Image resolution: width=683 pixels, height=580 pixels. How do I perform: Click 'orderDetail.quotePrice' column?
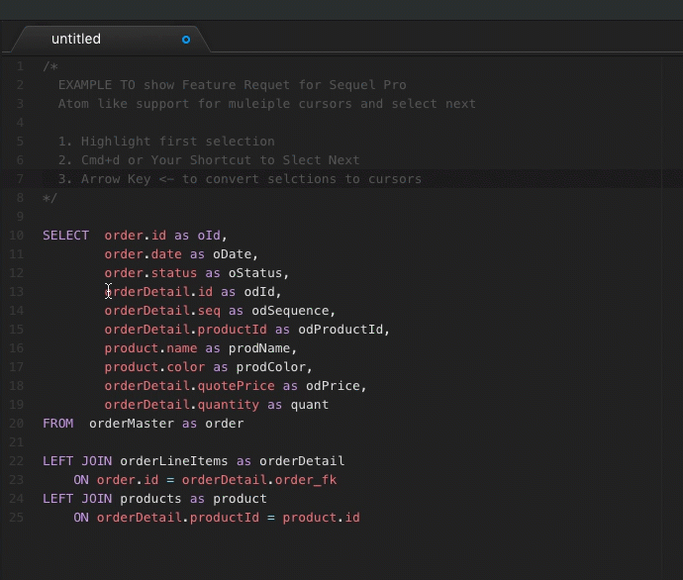189,386
